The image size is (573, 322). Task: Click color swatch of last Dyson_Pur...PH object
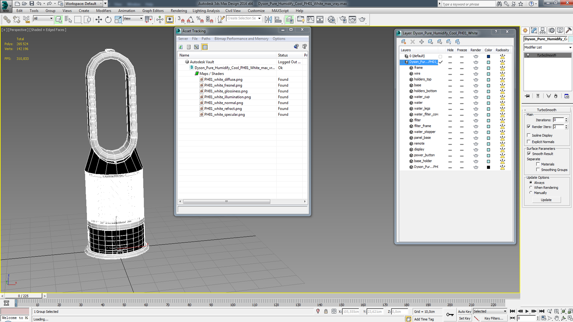point(488,167)
